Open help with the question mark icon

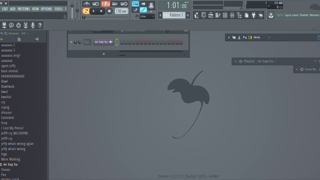[40, 25]
